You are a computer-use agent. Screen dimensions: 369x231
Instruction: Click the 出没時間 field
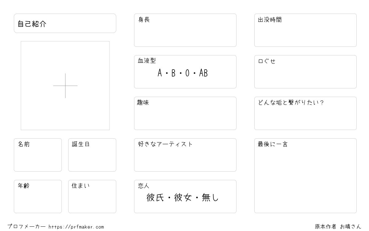(305, 30)
